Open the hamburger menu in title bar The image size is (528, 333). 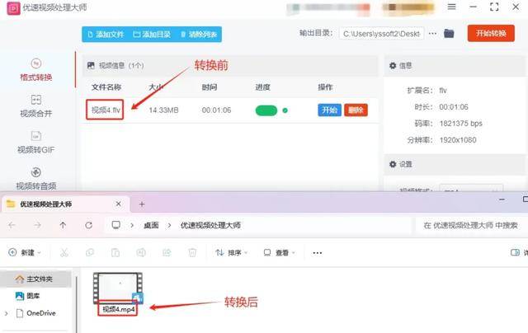pyautogui.click(x=451, y=7)
